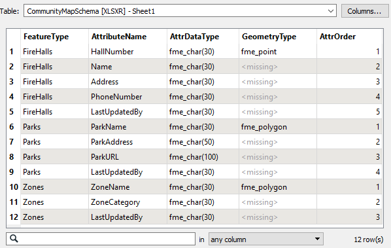Select fme_polygon in the Parks row
Image resolution: width=391 pixels, height=248 pixels.
pyautogui.click(x=278, y=127)
